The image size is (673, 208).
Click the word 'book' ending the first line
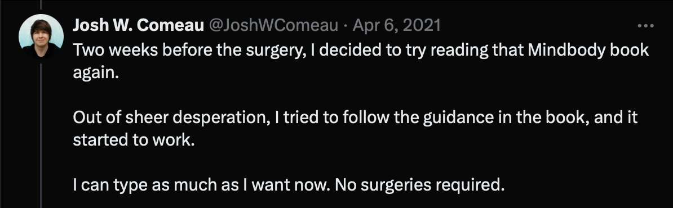pyautogui.click(x=629, y=51)
